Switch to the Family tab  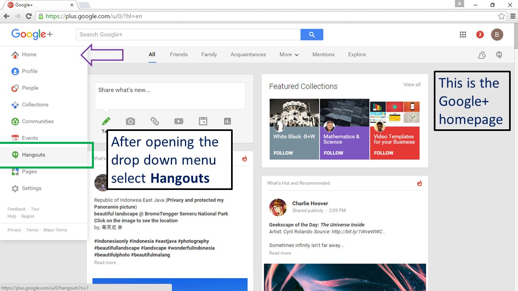[209, 55]
